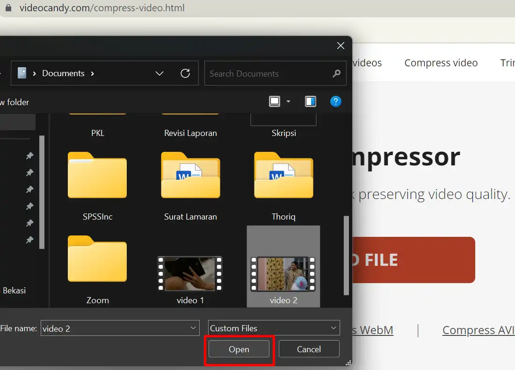The image size is (515, 370).
Task: Click the Skripsi folder label
Action: (284, 133)
